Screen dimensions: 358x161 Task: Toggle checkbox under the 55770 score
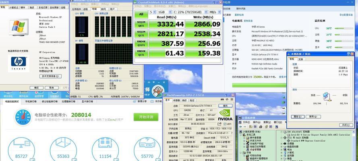click(x=158, y=160)
